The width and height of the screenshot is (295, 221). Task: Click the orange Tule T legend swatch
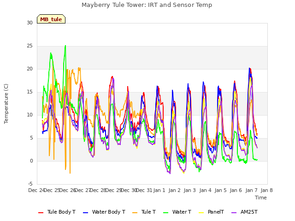coord(135,213)
